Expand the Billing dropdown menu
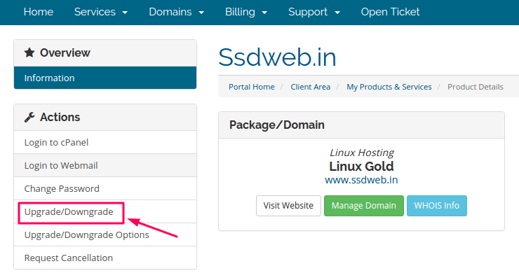Screen dimensions: 519x280 pos(246,12)
